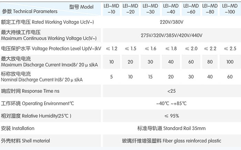Screen dimensions: 241x150
Task: Select the ≤ 2.5 protection level cell
Action: point(230,49)
